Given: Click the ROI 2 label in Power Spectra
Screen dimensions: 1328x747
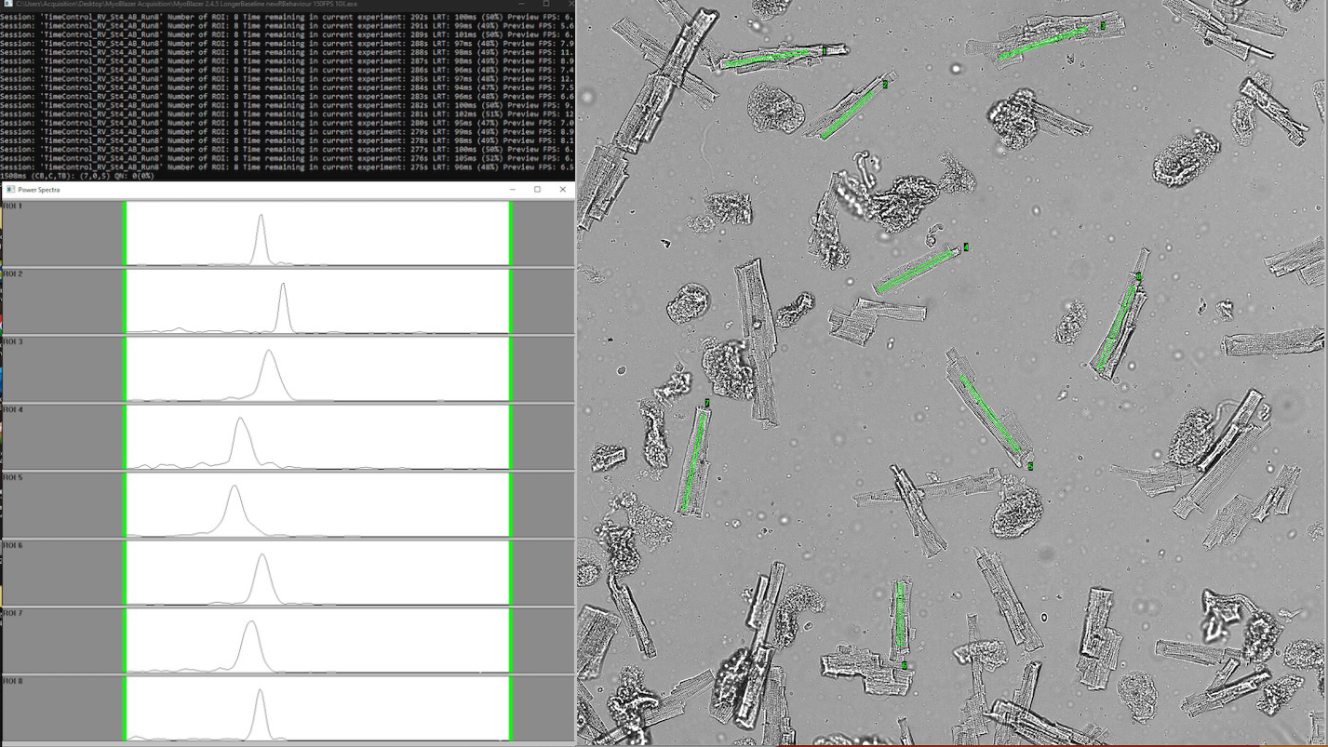Looking at the screenshot, I should pos(13,274).
